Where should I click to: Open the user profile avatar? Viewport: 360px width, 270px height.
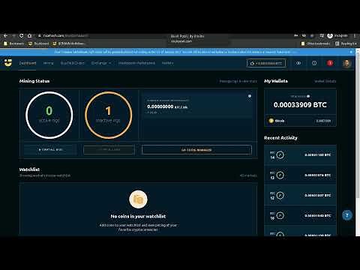tap(346, 63)
